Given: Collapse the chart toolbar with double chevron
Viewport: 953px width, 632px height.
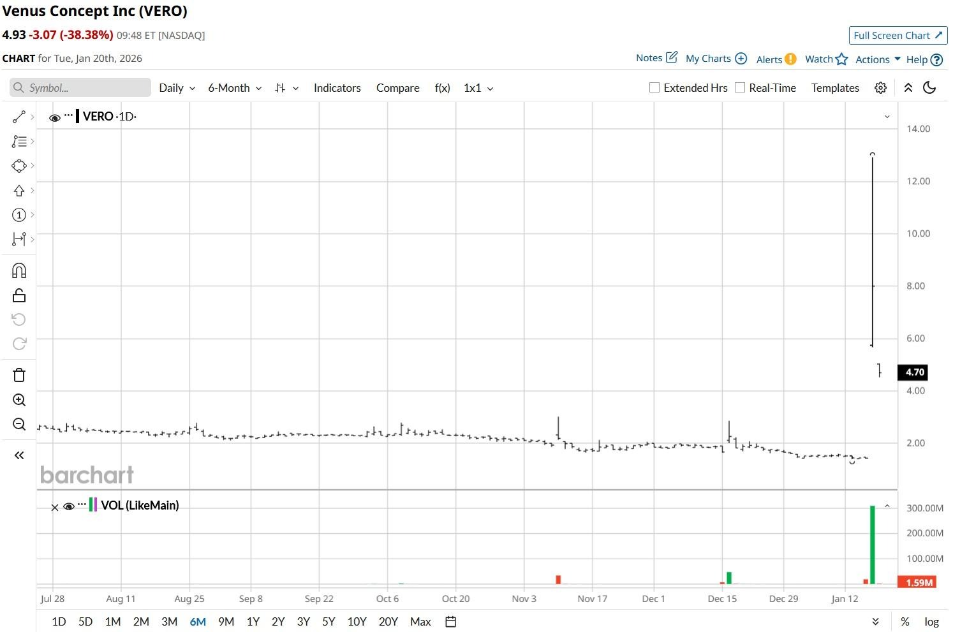Looking at the screenshot, I should click(908, 88).
